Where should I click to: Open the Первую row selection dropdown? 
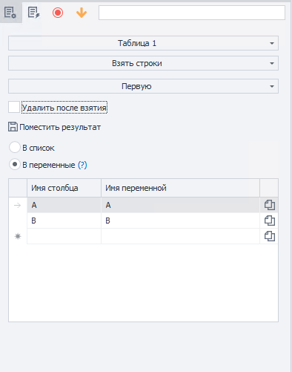pos(143,86)
